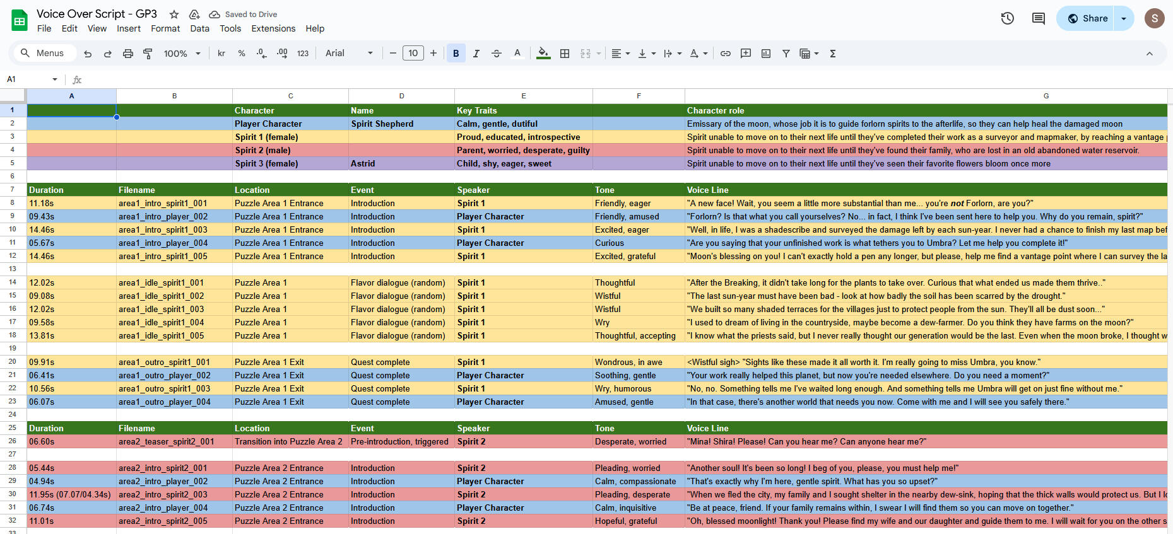The height and width of the screenshot is (534, 1173).
Task: Click the undo icon
Action: pyautogui.click(x=88, y=54)
